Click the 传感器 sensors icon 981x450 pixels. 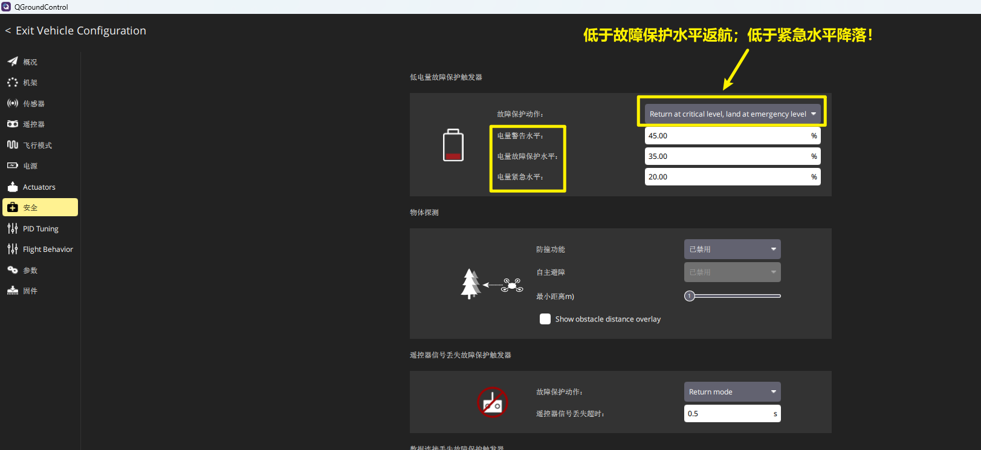coord(13,103)
